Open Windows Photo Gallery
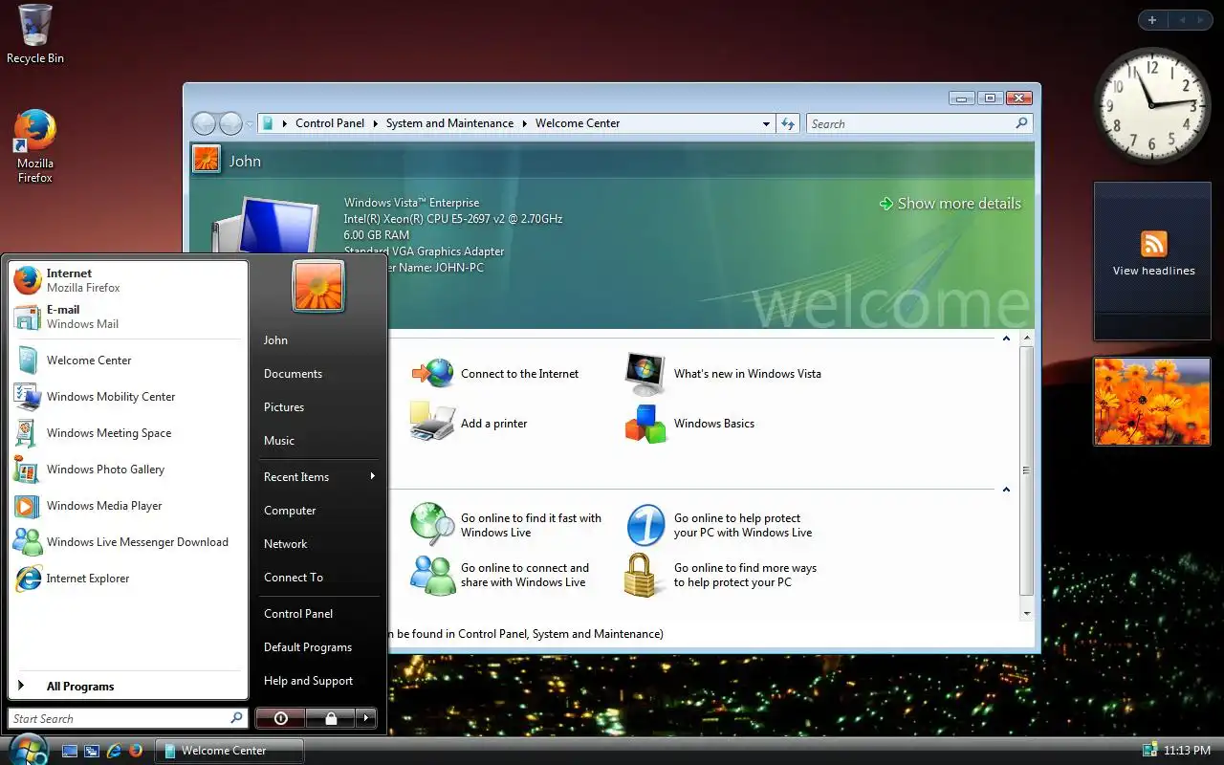Image resolution: width=1224 pixels, height=765 pixels. 127,470
